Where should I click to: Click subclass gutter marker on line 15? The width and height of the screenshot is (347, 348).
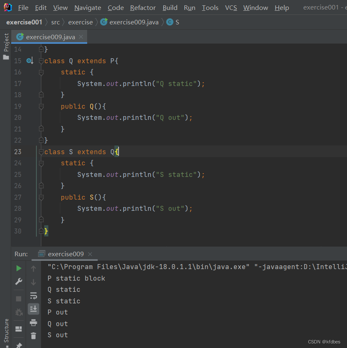29,61
